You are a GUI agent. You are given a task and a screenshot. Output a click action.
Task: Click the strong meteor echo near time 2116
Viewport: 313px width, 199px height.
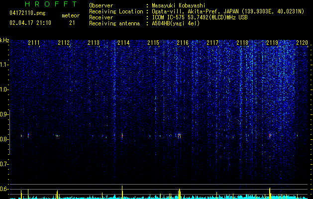point(179,136)
